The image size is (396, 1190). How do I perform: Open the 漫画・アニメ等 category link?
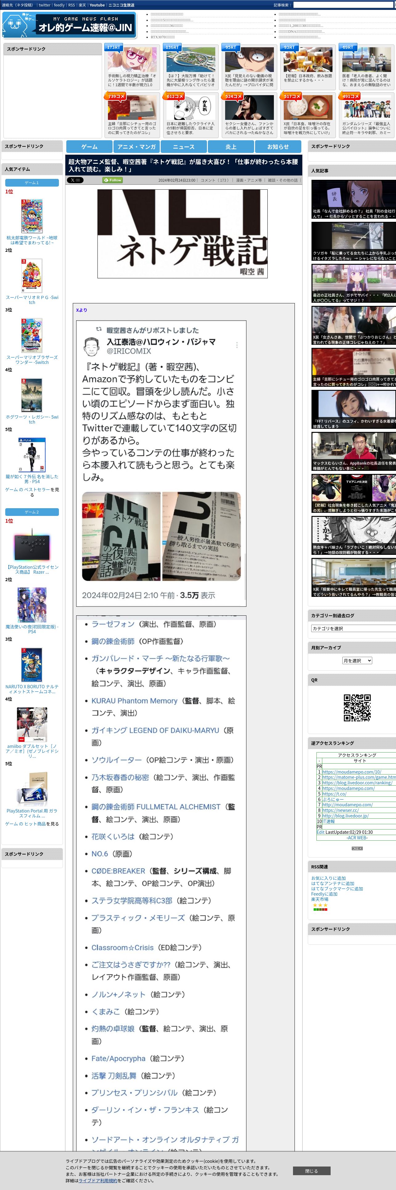pos(249,180)
